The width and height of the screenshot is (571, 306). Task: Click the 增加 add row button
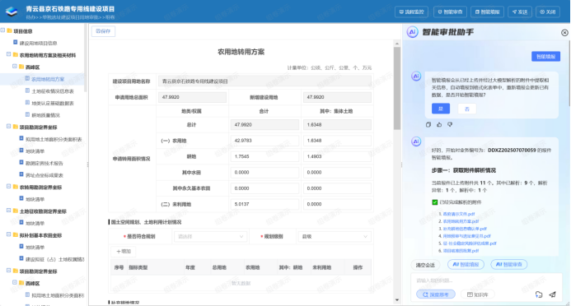124,252
